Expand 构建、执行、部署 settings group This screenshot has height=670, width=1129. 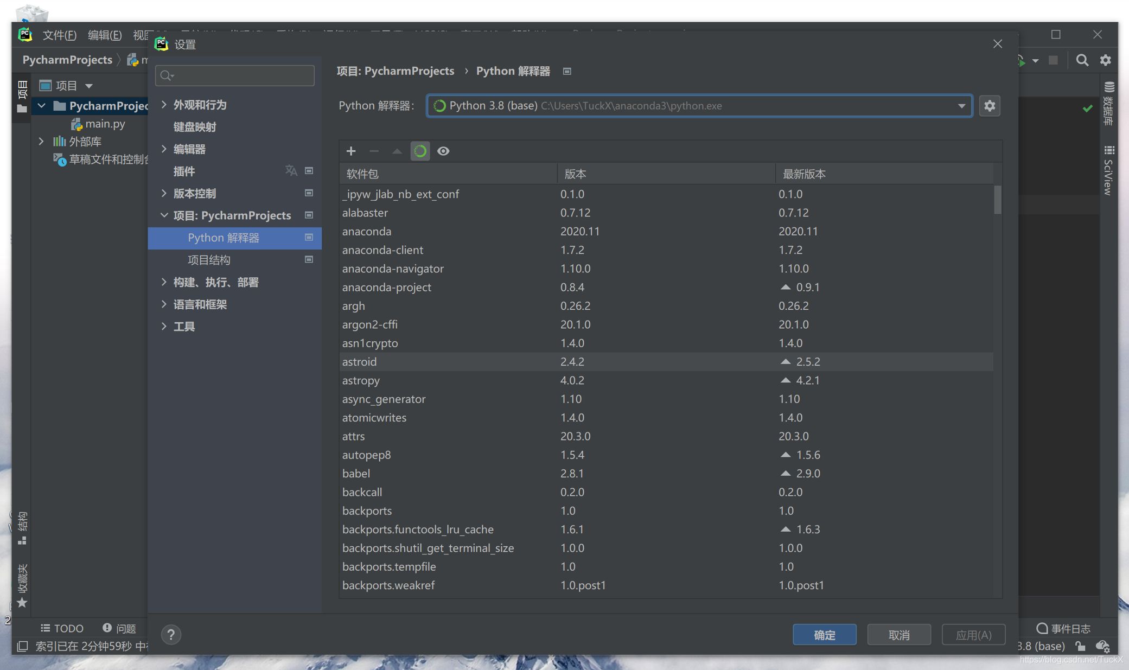pyautogui.click(x=164, y=282)
